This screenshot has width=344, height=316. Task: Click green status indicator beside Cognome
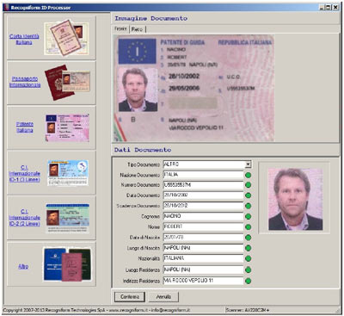point(249,217)
